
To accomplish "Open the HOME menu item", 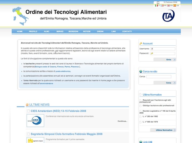I will click(20, 31).
